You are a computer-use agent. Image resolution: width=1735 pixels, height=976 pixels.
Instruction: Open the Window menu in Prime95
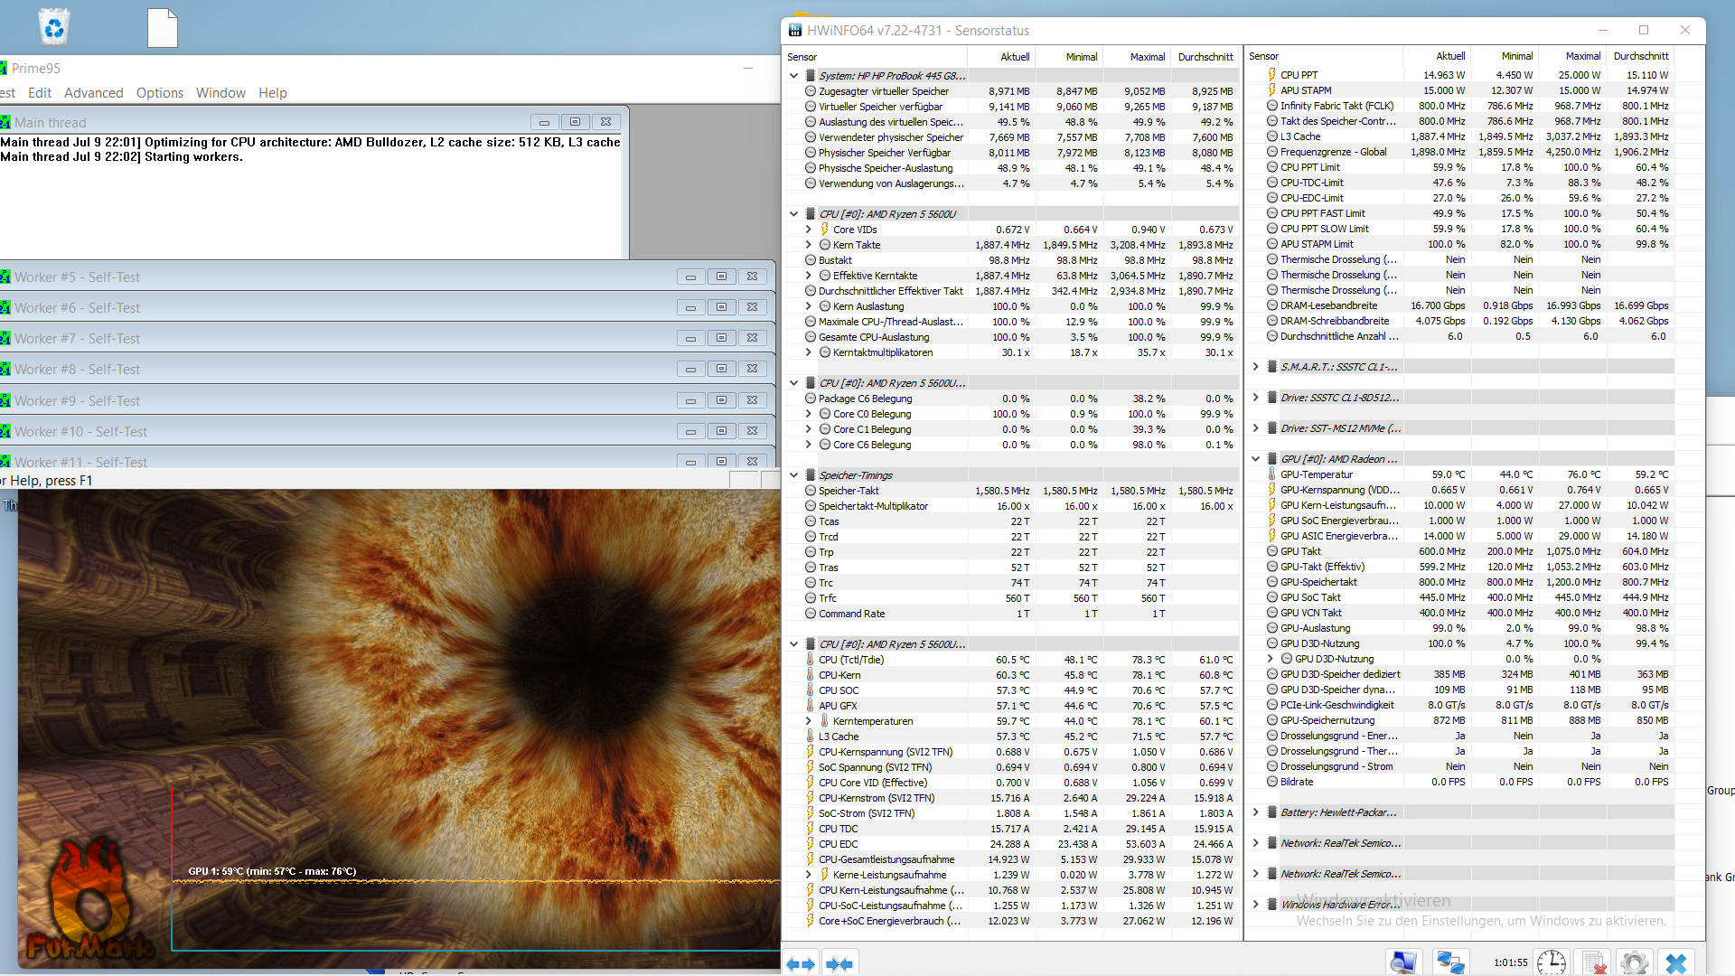(220, 92)
